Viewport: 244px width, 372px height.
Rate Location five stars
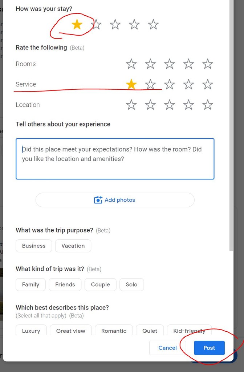[207, 105]
